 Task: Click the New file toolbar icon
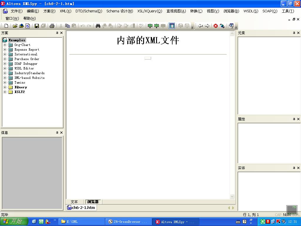click(x=6, y=26)
